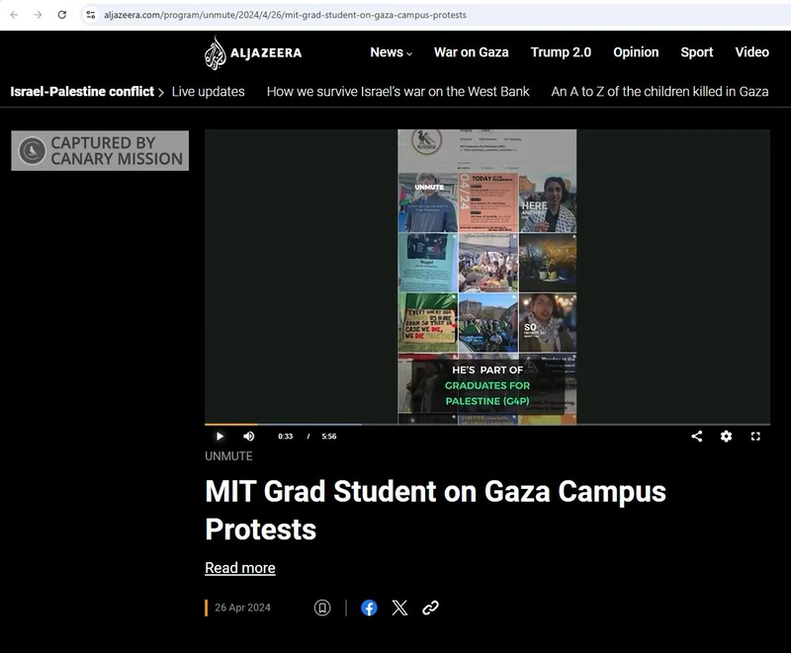Share the article on X
This screenshot has height=653, width=791.
(399, 608)
